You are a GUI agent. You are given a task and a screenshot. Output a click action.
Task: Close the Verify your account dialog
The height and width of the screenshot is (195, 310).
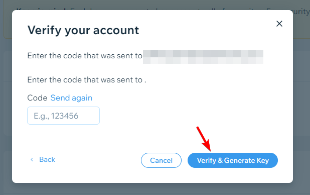(x=279, y=24)
